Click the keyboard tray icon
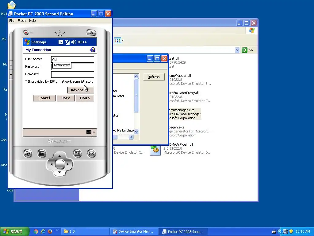Screen dimensions: 314x236 pos(274,232)
